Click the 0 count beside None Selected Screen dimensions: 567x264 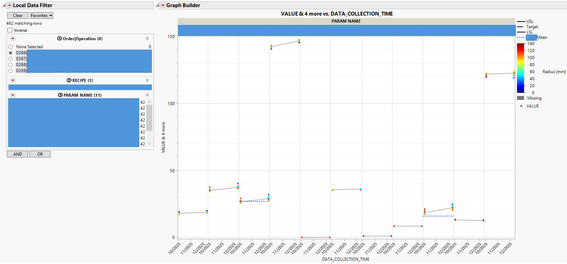pyautogui.click(x=150, y=47)
